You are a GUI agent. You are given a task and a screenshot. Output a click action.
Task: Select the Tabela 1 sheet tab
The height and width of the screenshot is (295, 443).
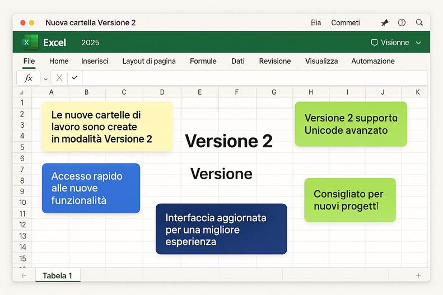point(58,275)
